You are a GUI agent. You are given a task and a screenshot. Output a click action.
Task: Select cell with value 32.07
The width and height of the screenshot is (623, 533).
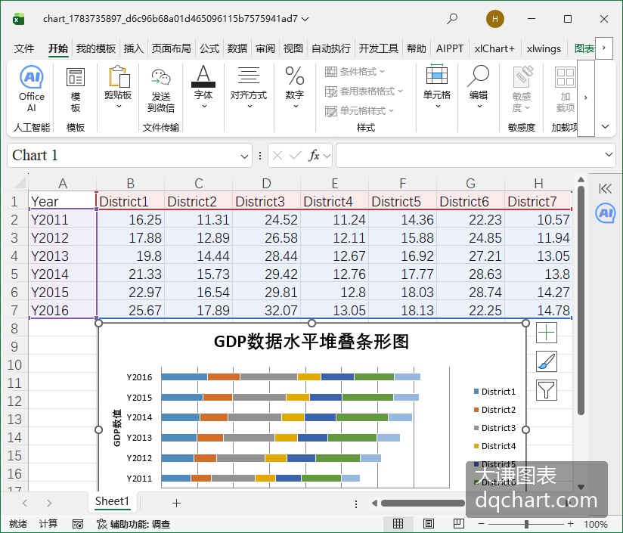[266, 310]
